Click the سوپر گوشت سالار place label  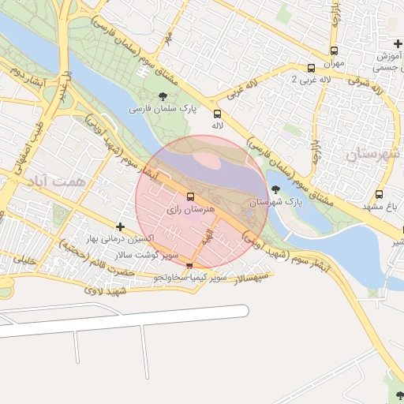[147, 255]
